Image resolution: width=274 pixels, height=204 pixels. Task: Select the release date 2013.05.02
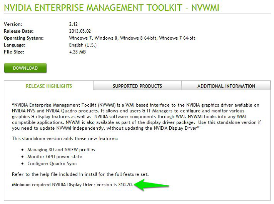pyautogui.click(x=80, y=31)
